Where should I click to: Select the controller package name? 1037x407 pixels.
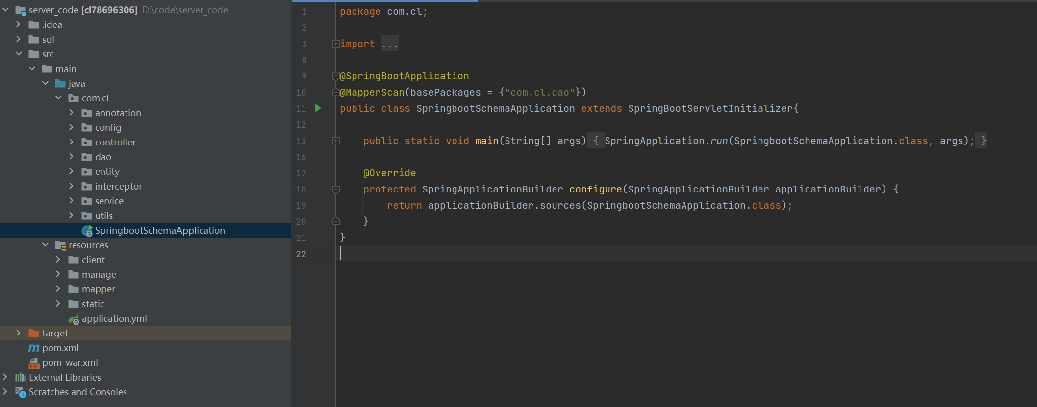point(115,142)
